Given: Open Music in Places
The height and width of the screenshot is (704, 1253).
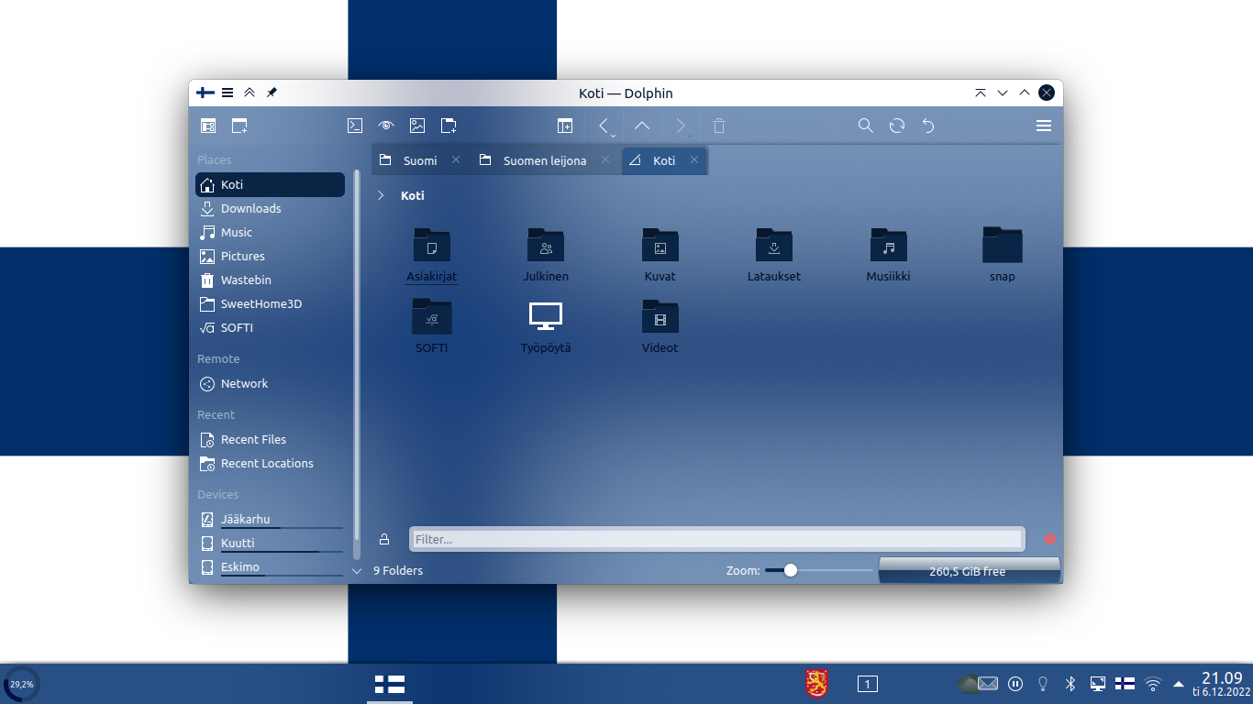Looking at the screenshot, I should click(270, 232).
